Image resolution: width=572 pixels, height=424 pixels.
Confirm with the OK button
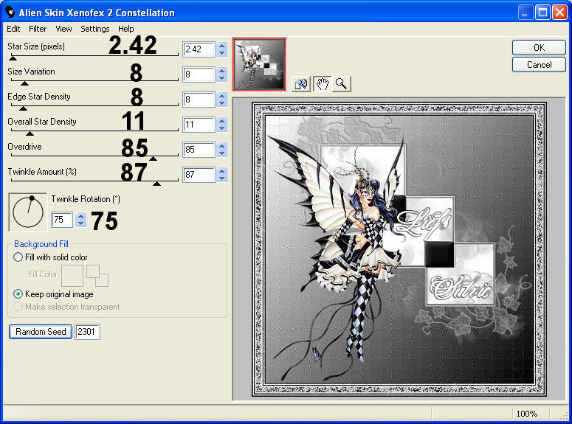pos(539,47)
